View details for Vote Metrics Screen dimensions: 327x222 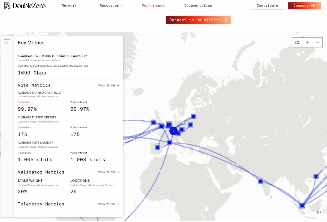pyautogui.click(x=108, y=85)
